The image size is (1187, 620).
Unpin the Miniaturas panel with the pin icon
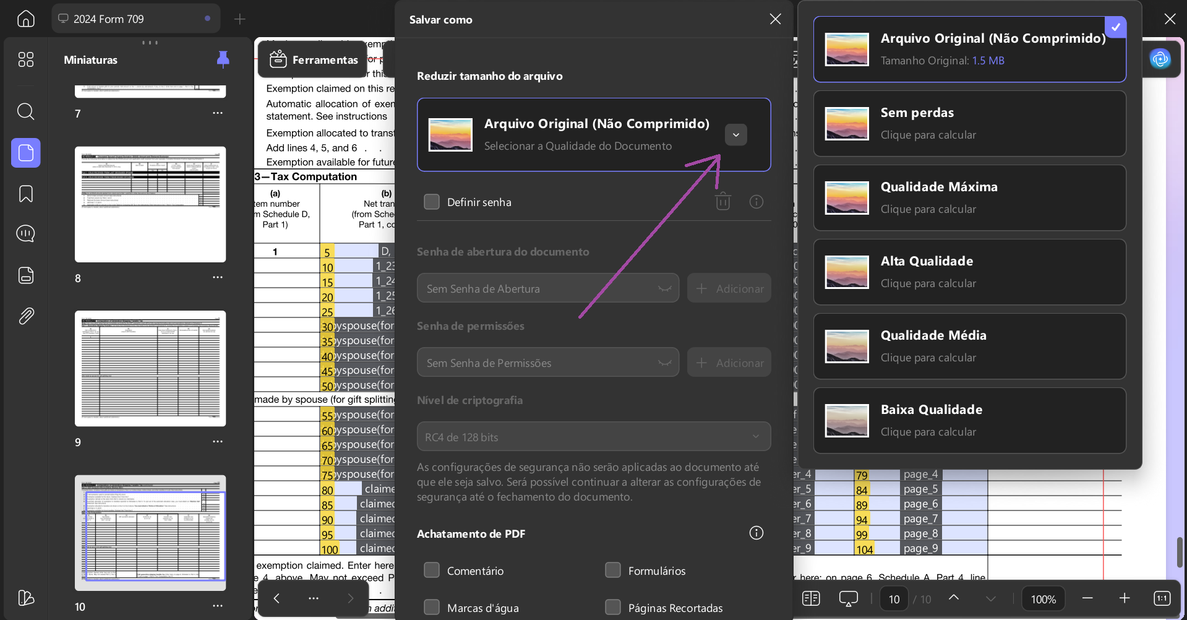point(223,59)
